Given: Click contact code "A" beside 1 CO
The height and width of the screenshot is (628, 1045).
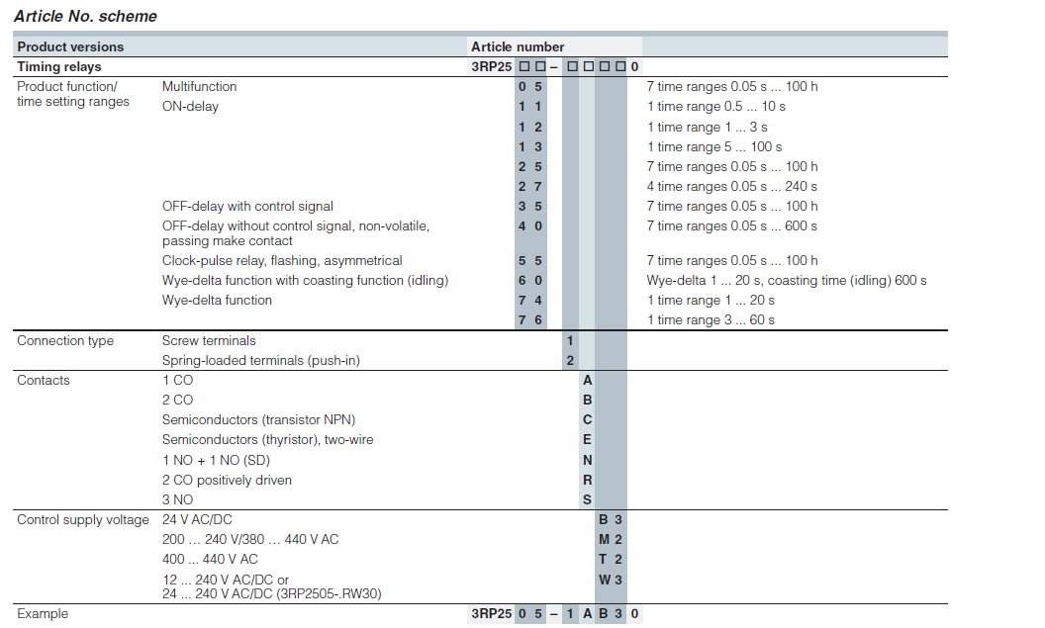Looking at the screenshot, I should (587, 381).
